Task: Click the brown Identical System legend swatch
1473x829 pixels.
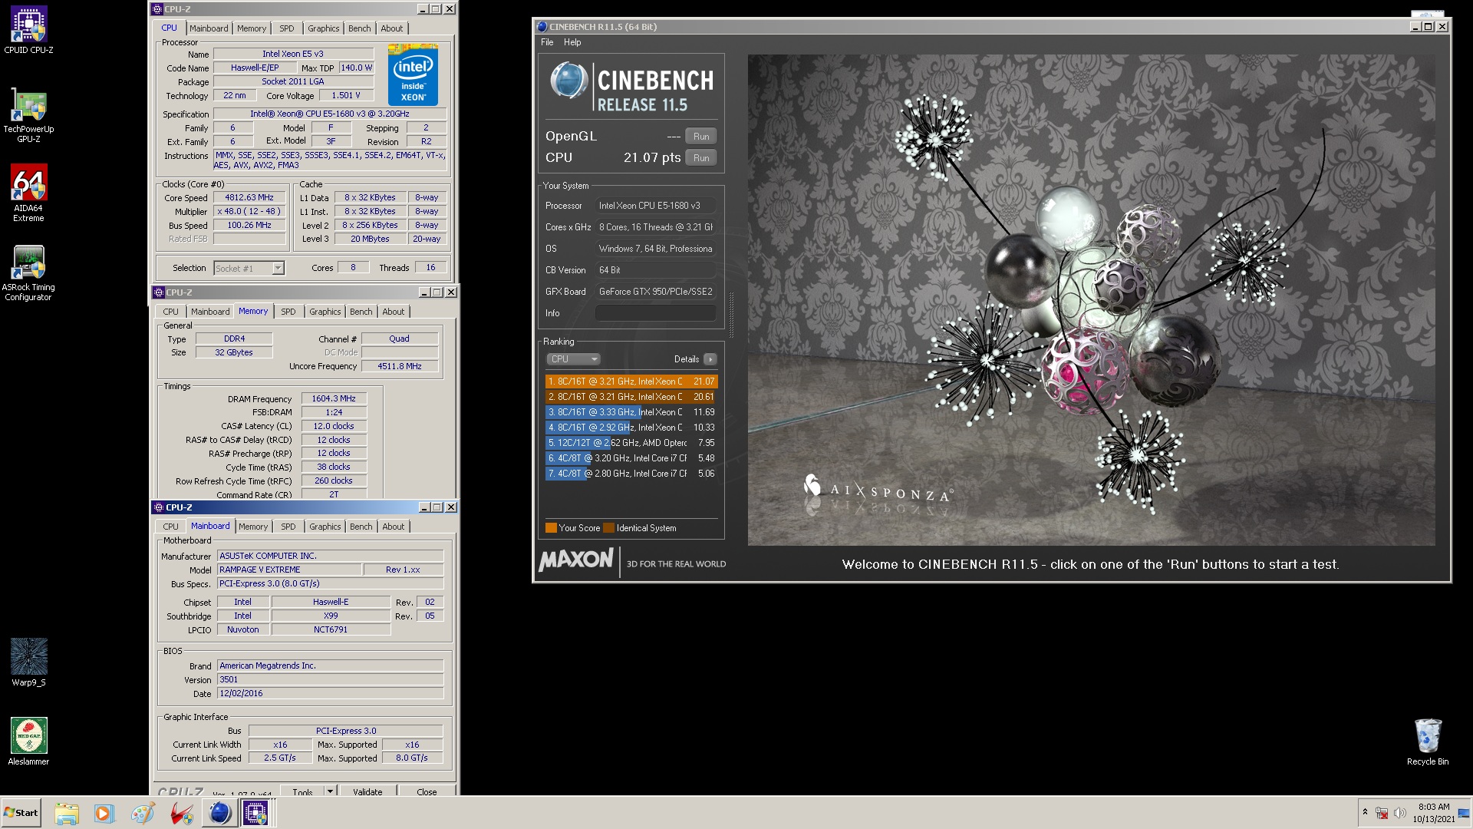Action: click(609, 528)
